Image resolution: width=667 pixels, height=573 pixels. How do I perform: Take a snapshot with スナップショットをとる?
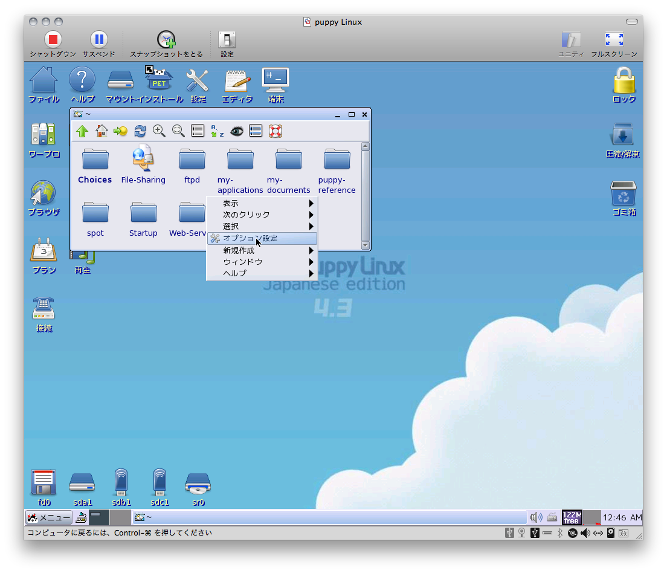(166, 40)
